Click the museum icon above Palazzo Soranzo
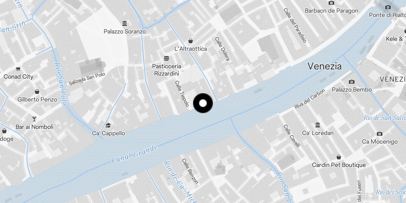Viewport: 406px width, 203px height. pyautogui.click(x=125, y=24)
